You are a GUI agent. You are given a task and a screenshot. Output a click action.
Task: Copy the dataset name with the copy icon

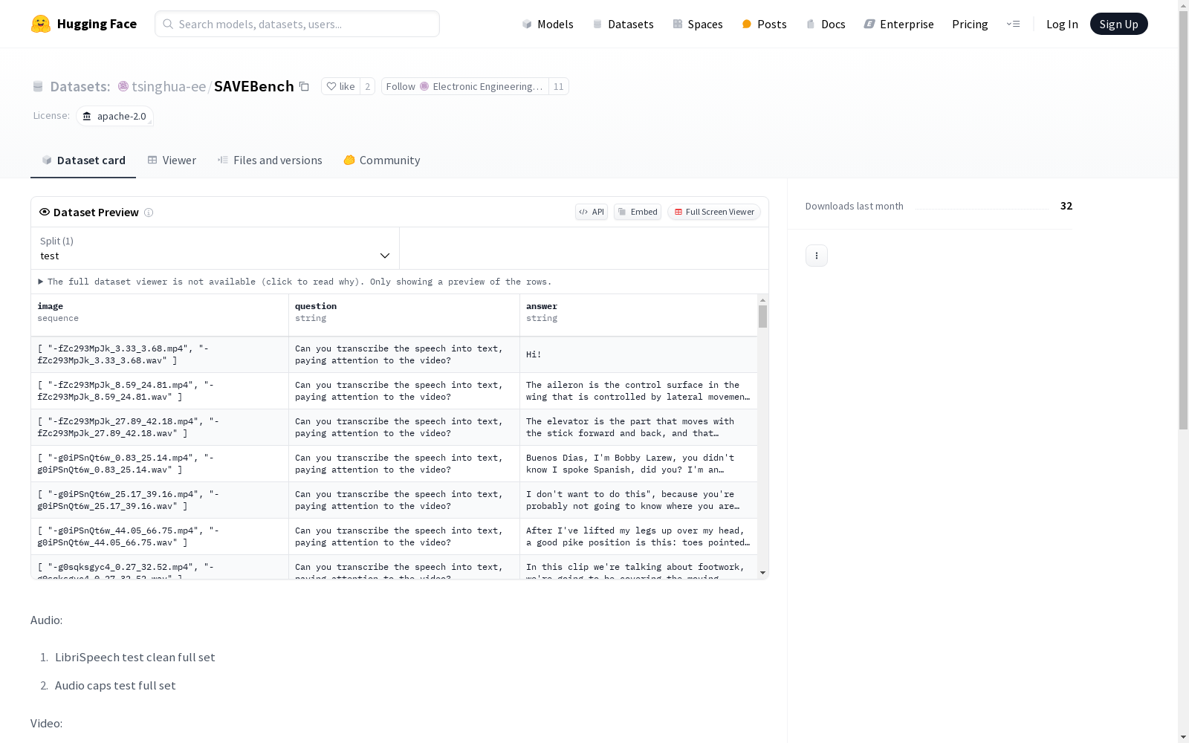point(304,86)
